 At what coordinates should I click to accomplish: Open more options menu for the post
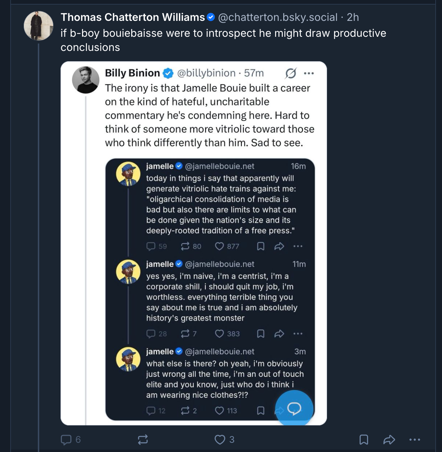(414, 440)
